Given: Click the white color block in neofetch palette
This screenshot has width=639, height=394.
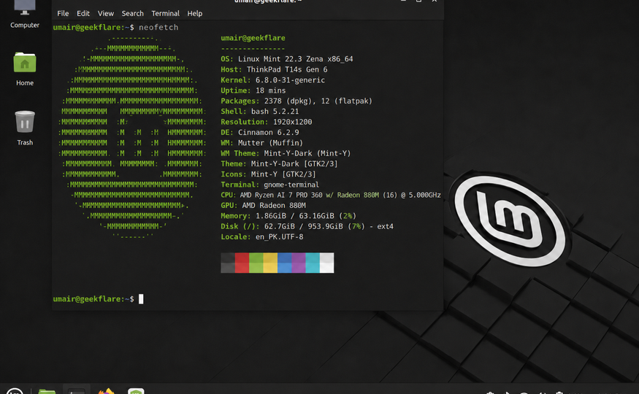Looking at the screenshot, I should 327,263.
